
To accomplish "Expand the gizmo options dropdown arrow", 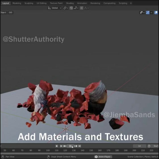I will (151, 12).
